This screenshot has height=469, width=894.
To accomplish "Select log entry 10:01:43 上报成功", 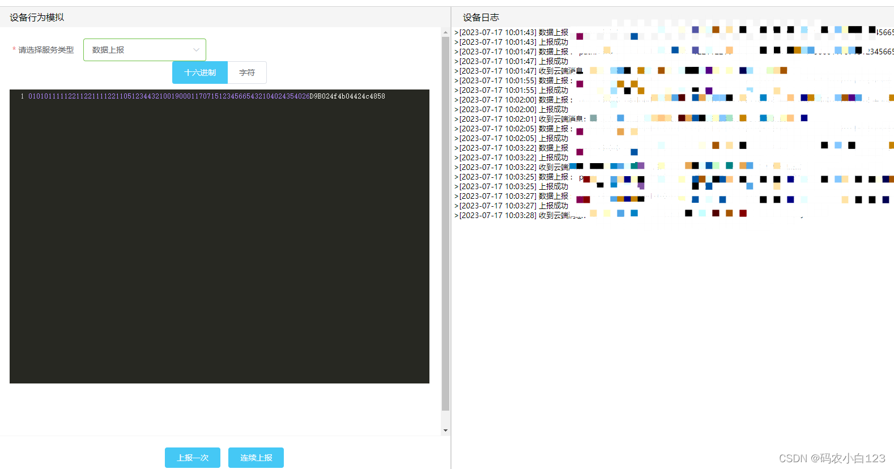I will click(512, 42).
